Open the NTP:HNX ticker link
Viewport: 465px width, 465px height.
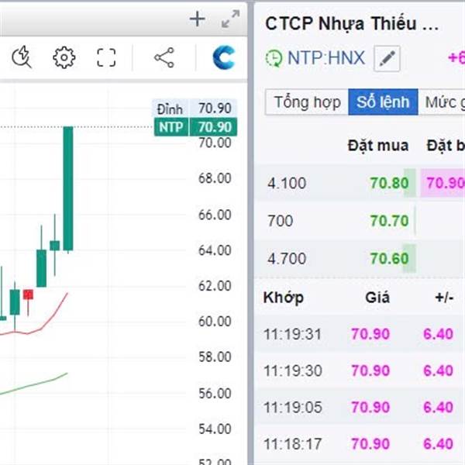click(326, 58)
